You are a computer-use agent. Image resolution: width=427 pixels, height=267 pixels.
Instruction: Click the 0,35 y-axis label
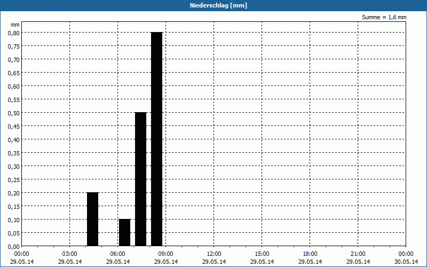14,153
